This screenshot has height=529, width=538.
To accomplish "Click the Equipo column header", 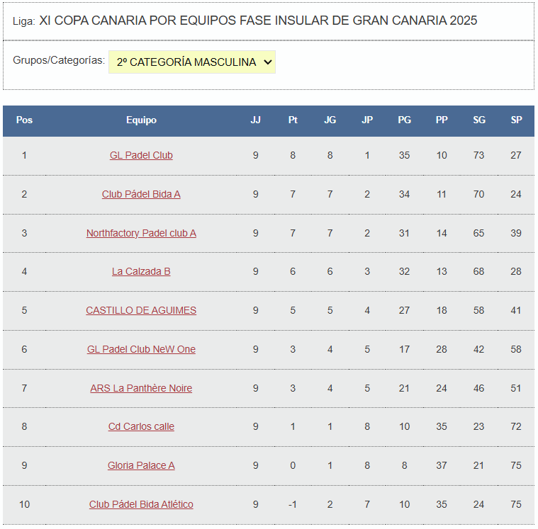I will coord(141,120).
